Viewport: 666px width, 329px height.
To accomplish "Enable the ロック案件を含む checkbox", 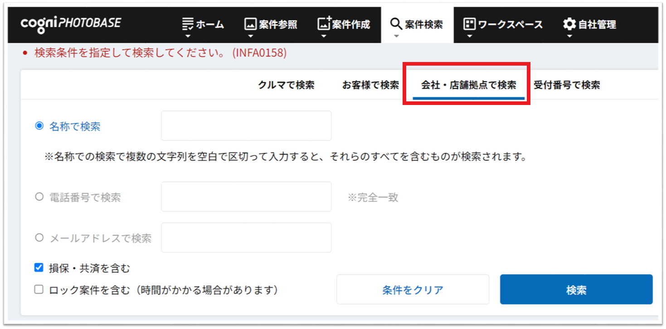I will pos(39,289).
